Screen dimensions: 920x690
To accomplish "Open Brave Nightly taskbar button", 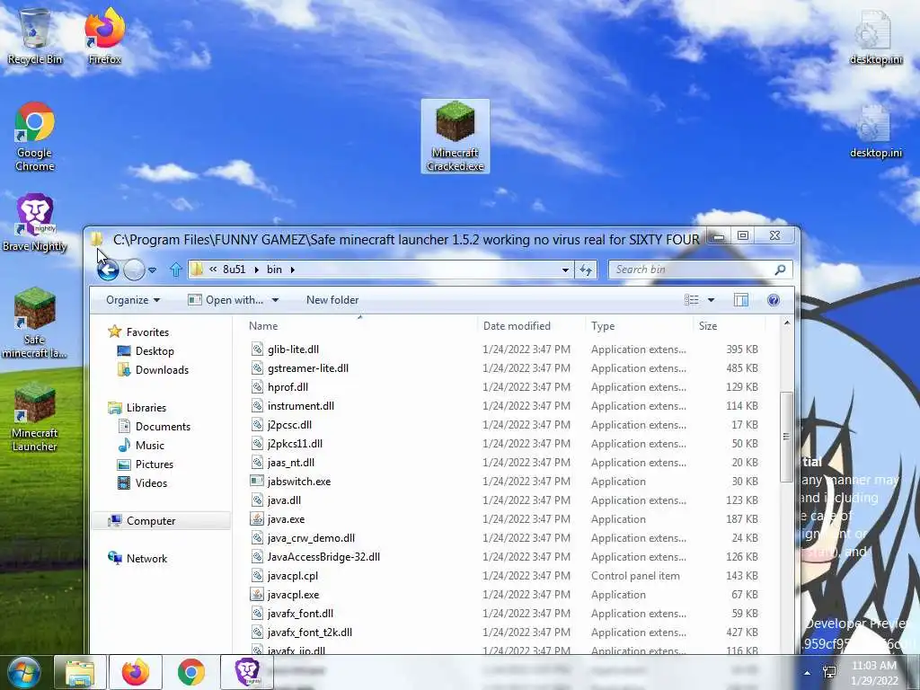I will pyautogui.click(x=247, y=672).
